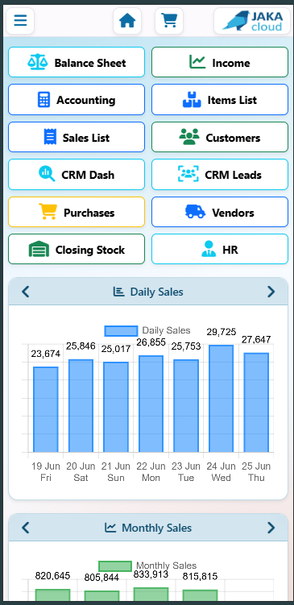Click the 23,674 value label
294x605 pixels.
coord(46,354)
